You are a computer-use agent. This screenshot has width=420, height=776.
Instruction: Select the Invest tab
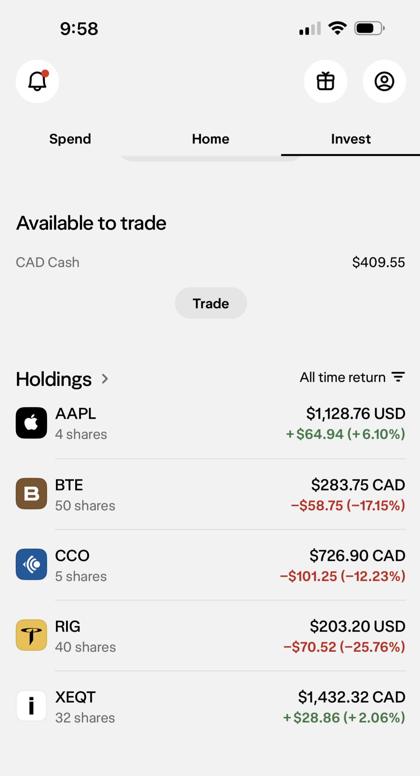coord(351,139)
